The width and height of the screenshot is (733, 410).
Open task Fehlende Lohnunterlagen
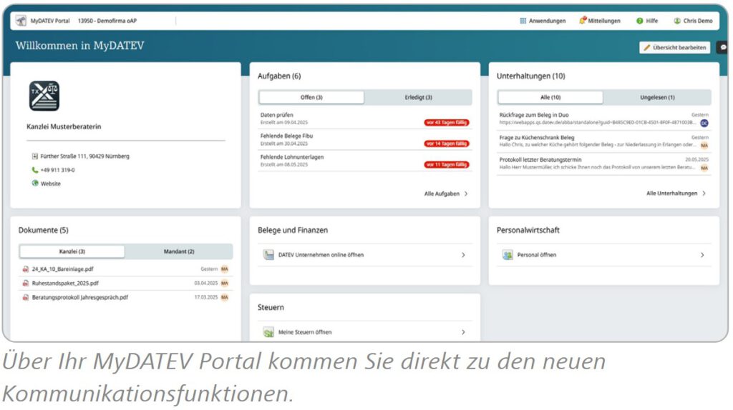click(365, 161)
